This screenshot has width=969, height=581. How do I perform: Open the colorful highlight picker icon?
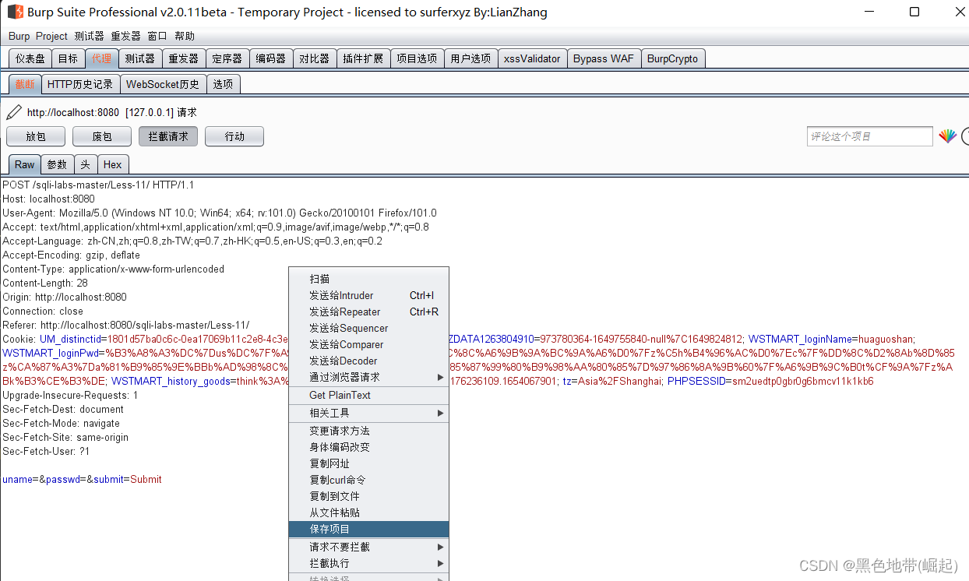(947, 136)
